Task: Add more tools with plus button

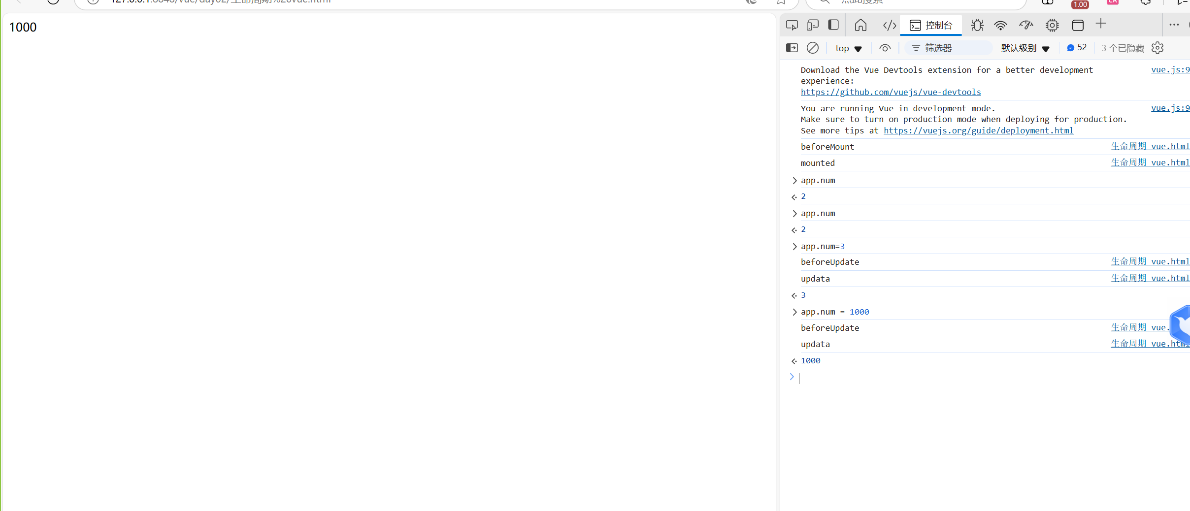Action: click(x=1101, y=24)
